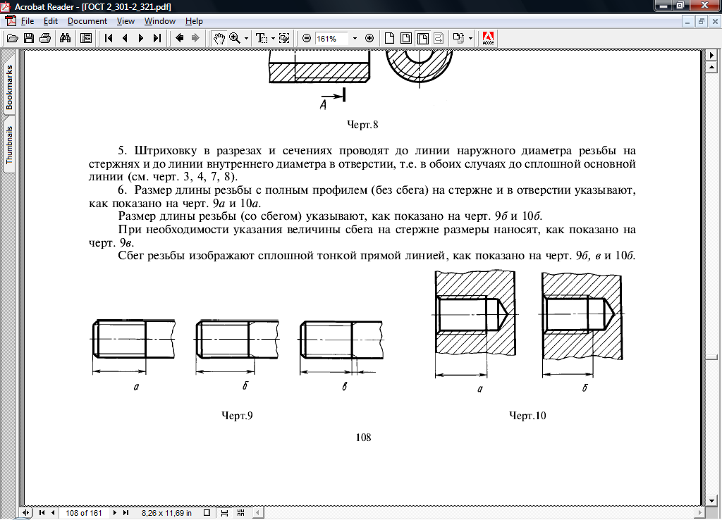Open the File menu
Screen dimensions: 722x520
[x=27, y=21]
